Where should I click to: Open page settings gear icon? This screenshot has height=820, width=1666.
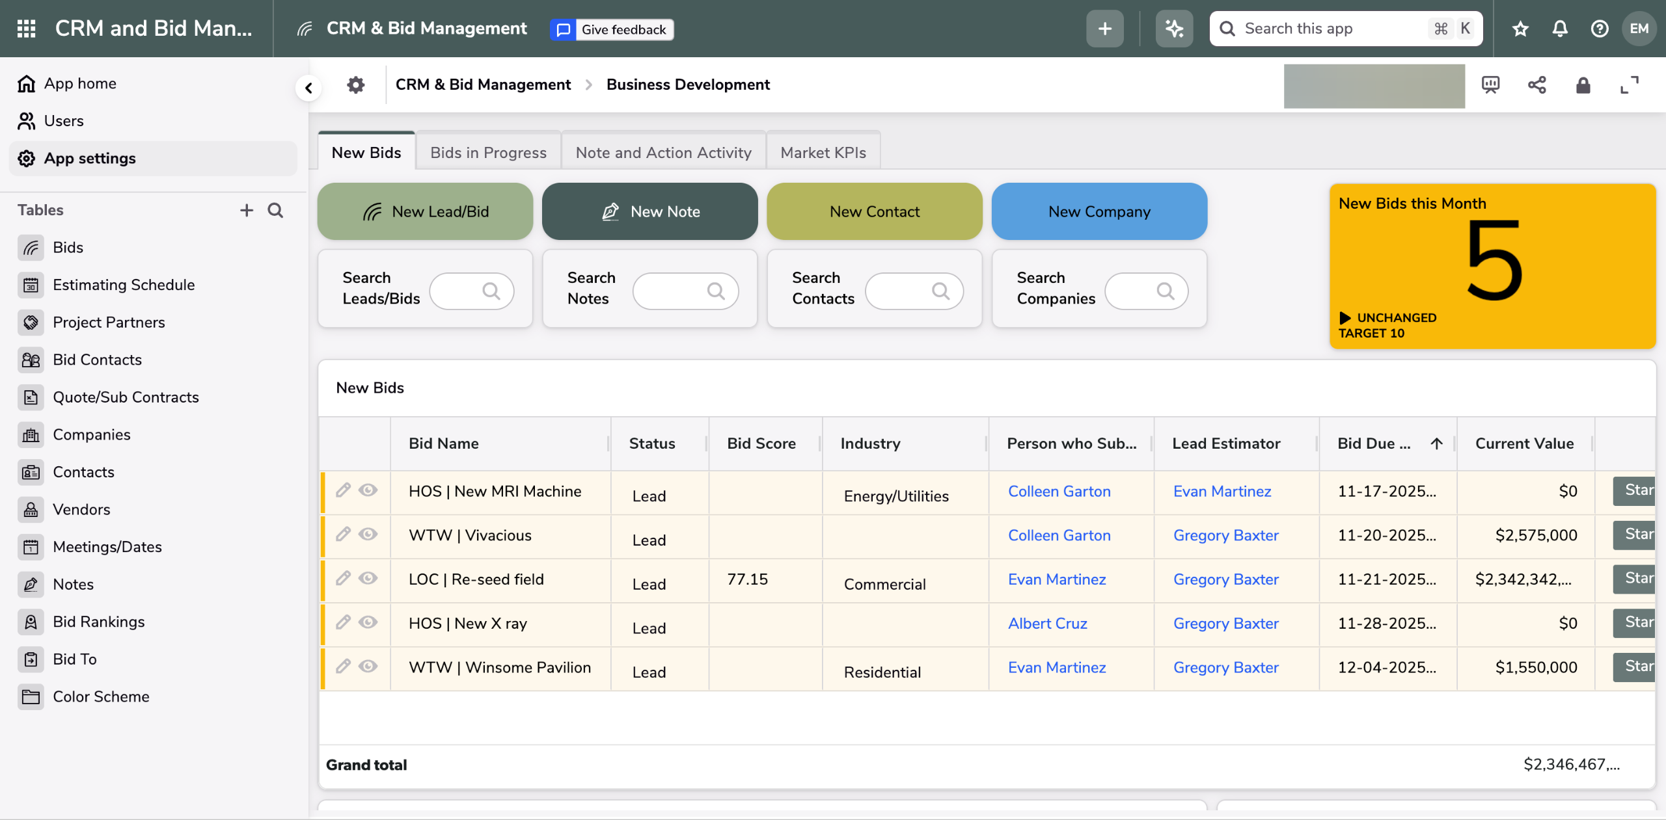[355, 85]
